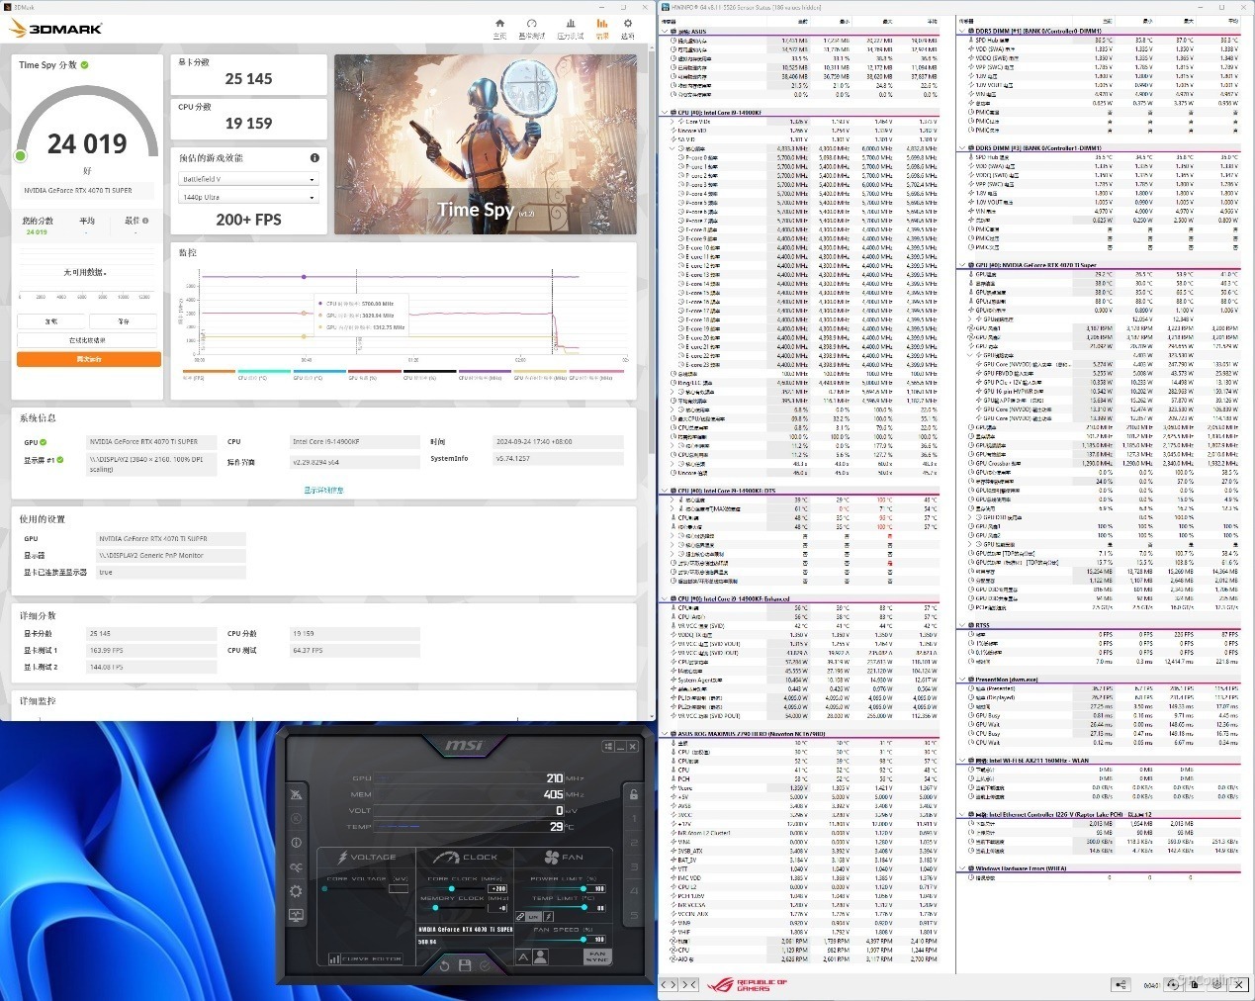Click the Afterburner information icon
Screen dimensions: 1255x1001
coord(296,843)
